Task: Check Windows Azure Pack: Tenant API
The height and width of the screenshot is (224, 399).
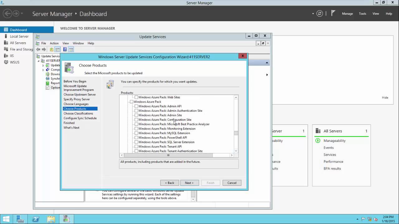Action: pyautogui.click(x=136, y=147)
